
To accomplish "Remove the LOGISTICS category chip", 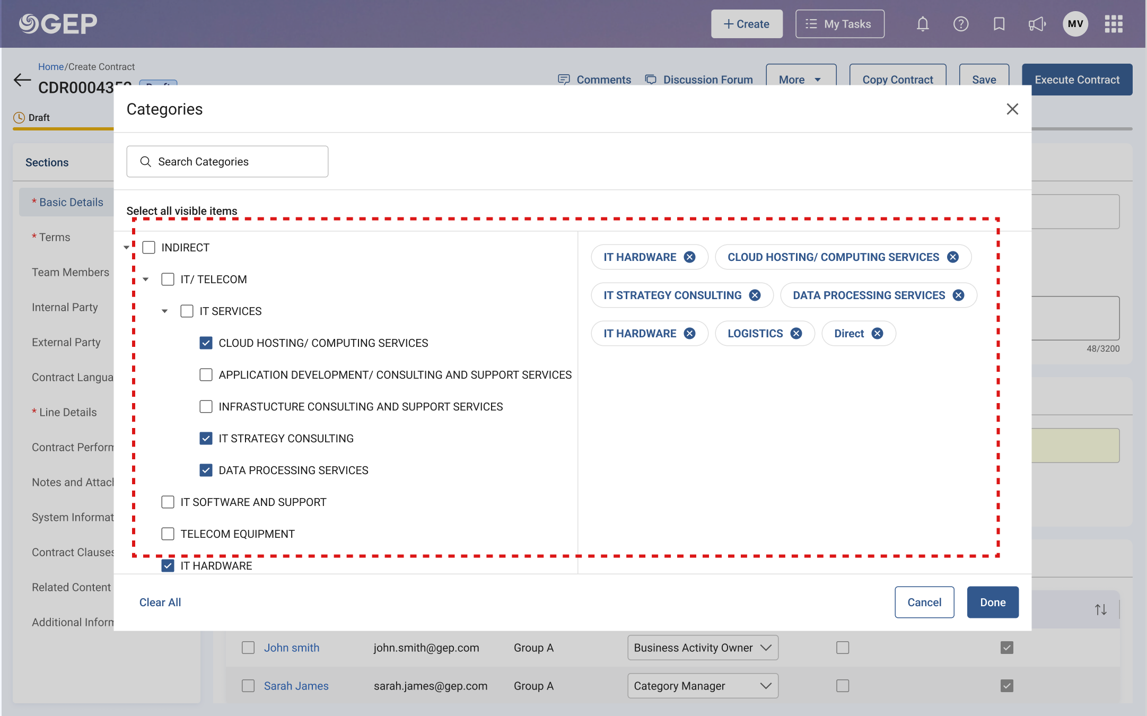I will 796,334.
